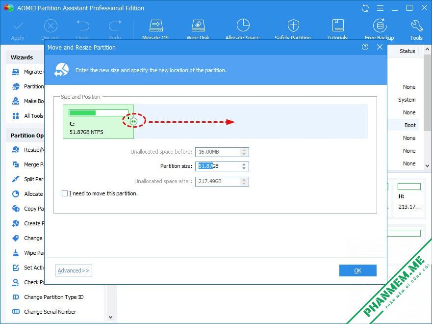Click the C: partition green block
Viewport: 432px width, 324px height.
(x=99, y=122)
